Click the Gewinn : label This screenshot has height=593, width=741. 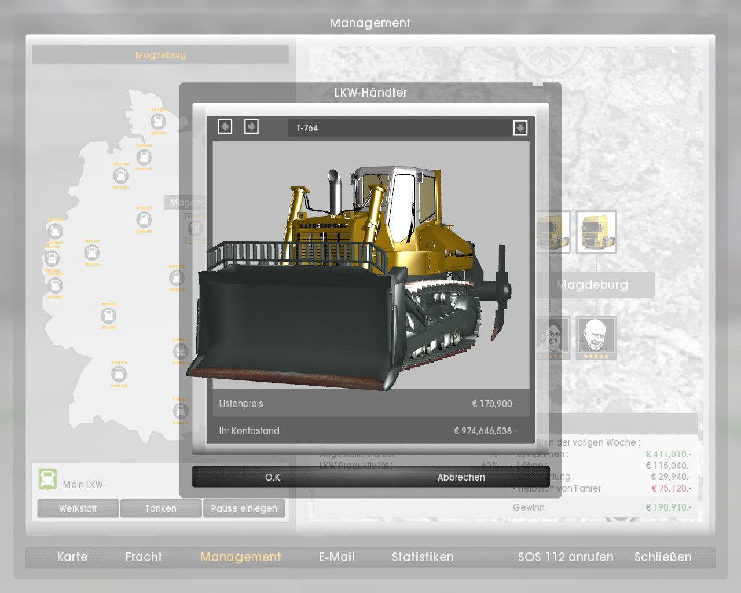[530, 507]
